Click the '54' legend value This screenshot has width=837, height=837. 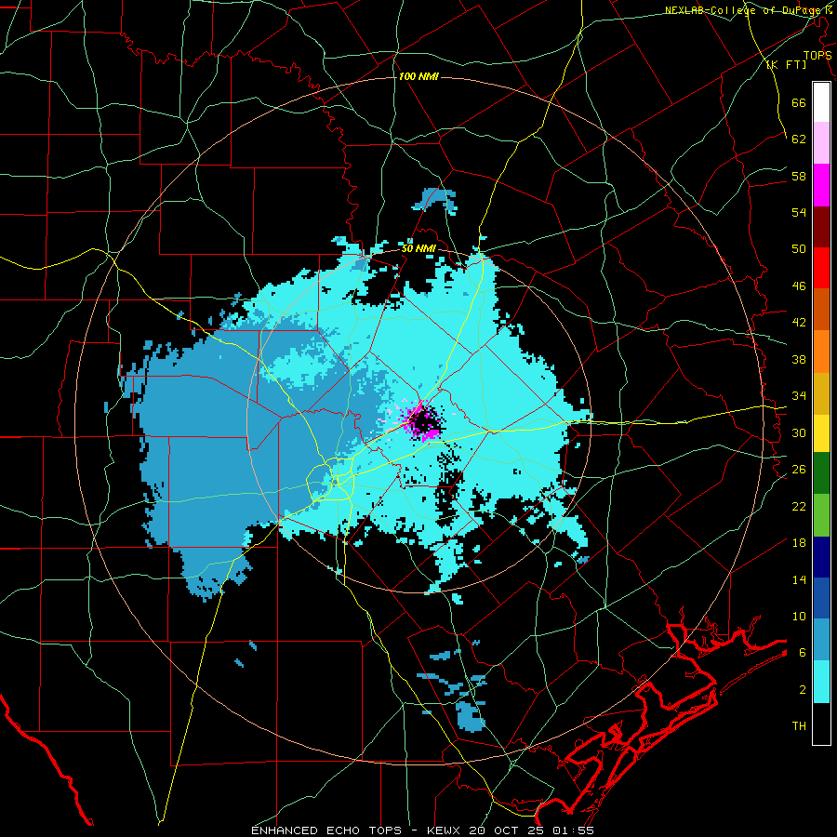click(799, 213)
